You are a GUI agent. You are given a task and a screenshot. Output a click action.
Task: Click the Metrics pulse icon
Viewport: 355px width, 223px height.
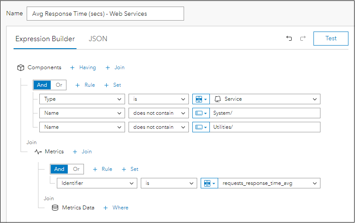pos(38,152)
